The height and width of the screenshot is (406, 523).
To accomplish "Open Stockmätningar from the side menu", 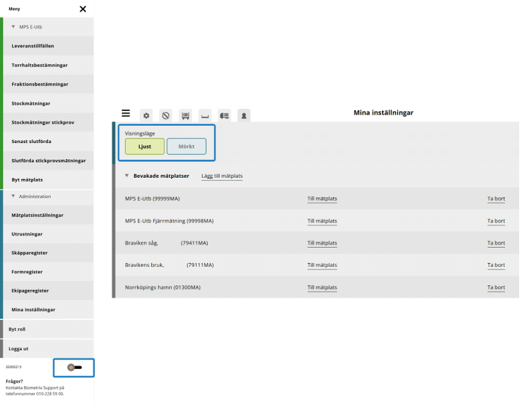I will click(x=31, y=103).
